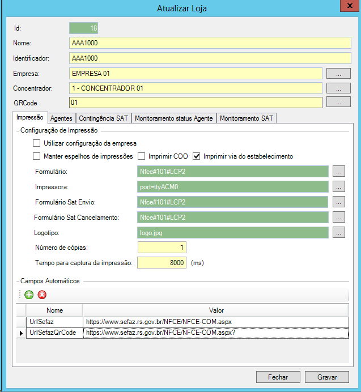This screenshot has height=392, width=361.
Task: Click the Número de cópias field
Action: (x=162, y=248)
